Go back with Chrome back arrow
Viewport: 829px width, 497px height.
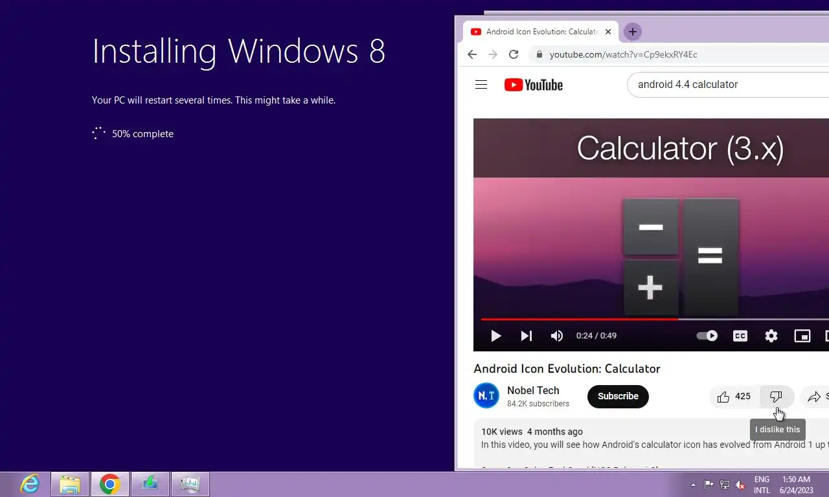[x=472, y=54]
